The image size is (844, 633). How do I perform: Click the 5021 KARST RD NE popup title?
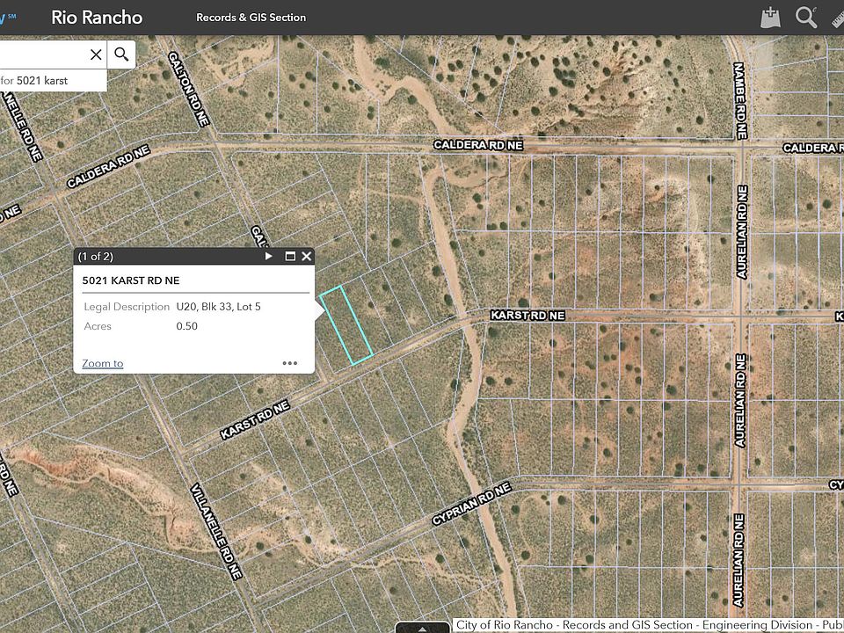(131, 280)
